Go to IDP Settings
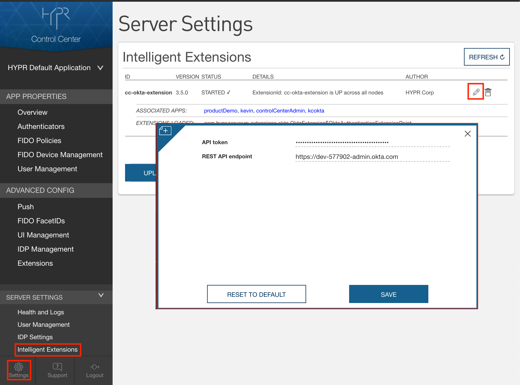This screenshot has width=520, height=385. point(35,337)
